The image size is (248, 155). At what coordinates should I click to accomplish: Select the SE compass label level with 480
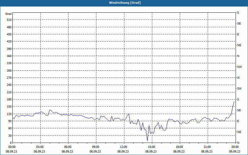pos(239,24)
